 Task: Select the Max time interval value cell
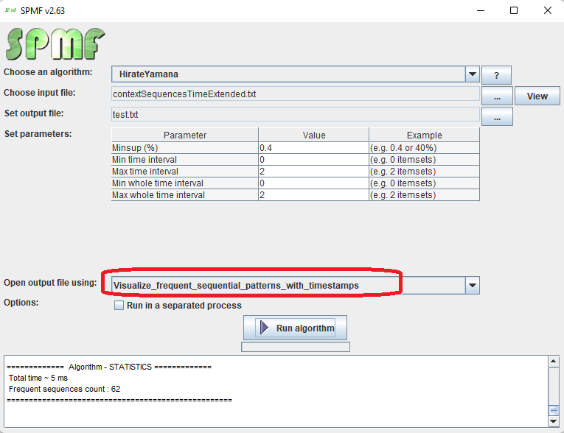point(313,172)
